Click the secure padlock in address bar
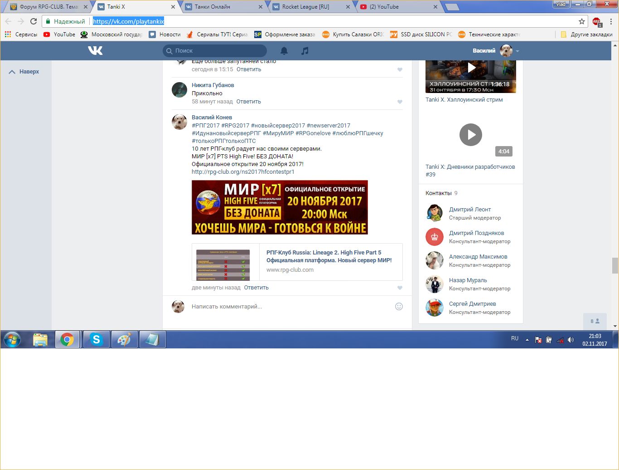 pos(48,21)
